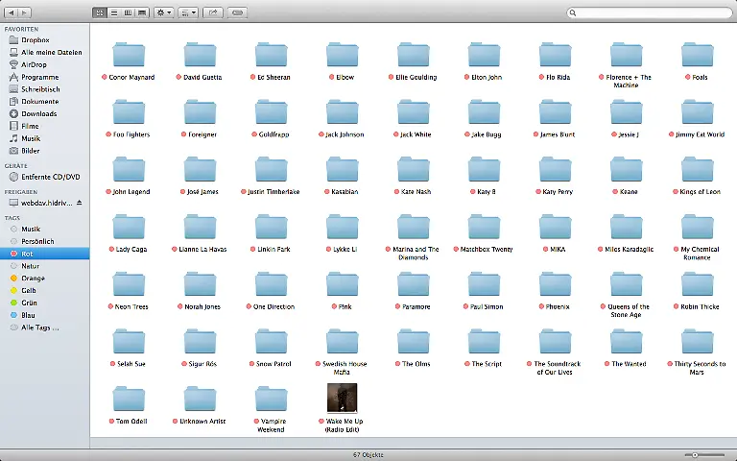The height and width of the screenshot is (461, 737).
Task: Switch to Cover Flow view mode
Action: tap(142, 12)
